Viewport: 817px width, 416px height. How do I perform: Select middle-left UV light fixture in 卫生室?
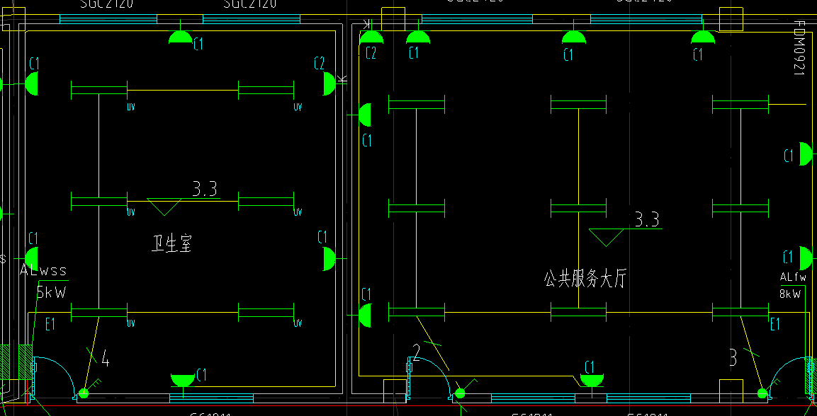coord(99,201)
